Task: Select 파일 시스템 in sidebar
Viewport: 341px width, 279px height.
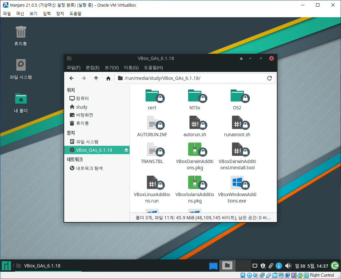Action: pyautogui.click(x=97, y=141)
